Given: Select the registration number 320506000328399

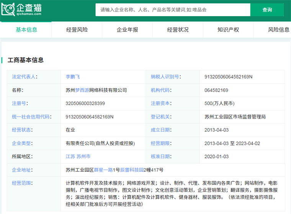Looking at the screenshot, I should click(x=85, y=104).
